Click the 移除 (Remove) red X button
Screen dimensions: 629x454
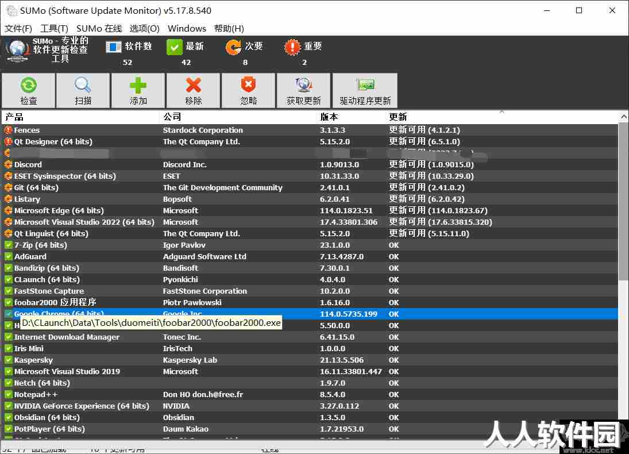click(194, 91)
